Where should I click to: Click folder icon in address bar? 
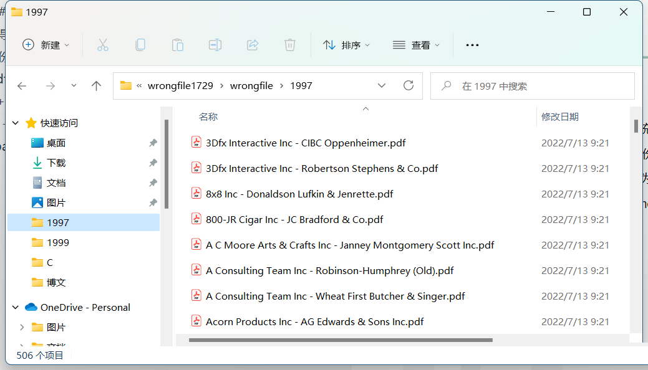(125, 85)
